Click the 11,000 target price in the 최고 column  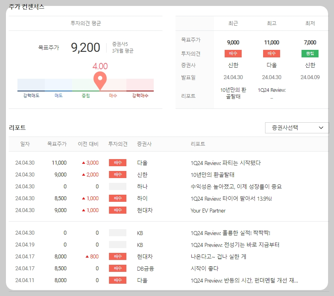click(271, 43)
